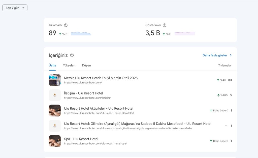Viewport: 258px width, 158px height.
Task: Open the help tooltip next to Gösterimler
Action: [165, 25]
